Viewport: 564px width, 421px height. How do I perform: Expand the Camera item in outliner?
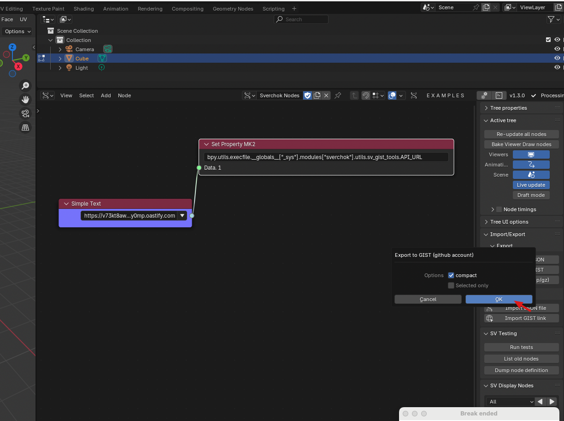(60, 49)
